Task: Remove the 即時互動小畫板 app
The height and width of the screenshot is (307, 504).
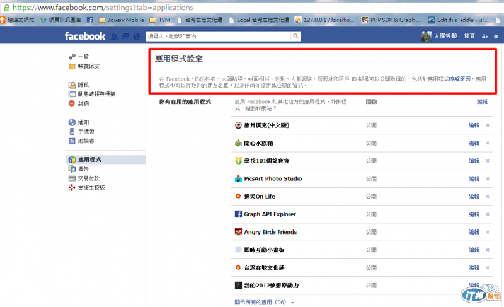Action: (x=488, y=250)
